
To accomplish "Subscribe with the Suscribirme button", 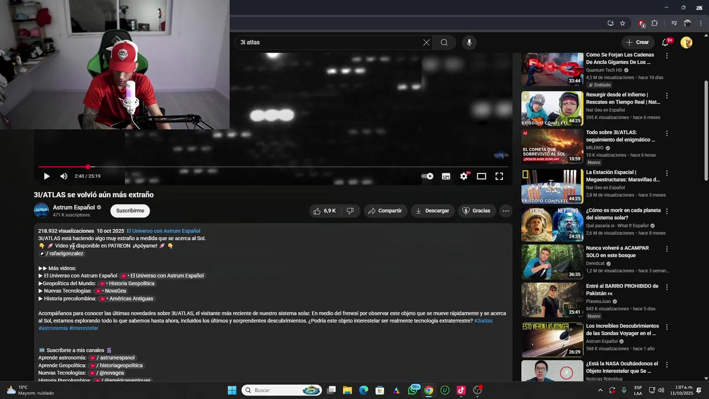I will click(130, 211).
